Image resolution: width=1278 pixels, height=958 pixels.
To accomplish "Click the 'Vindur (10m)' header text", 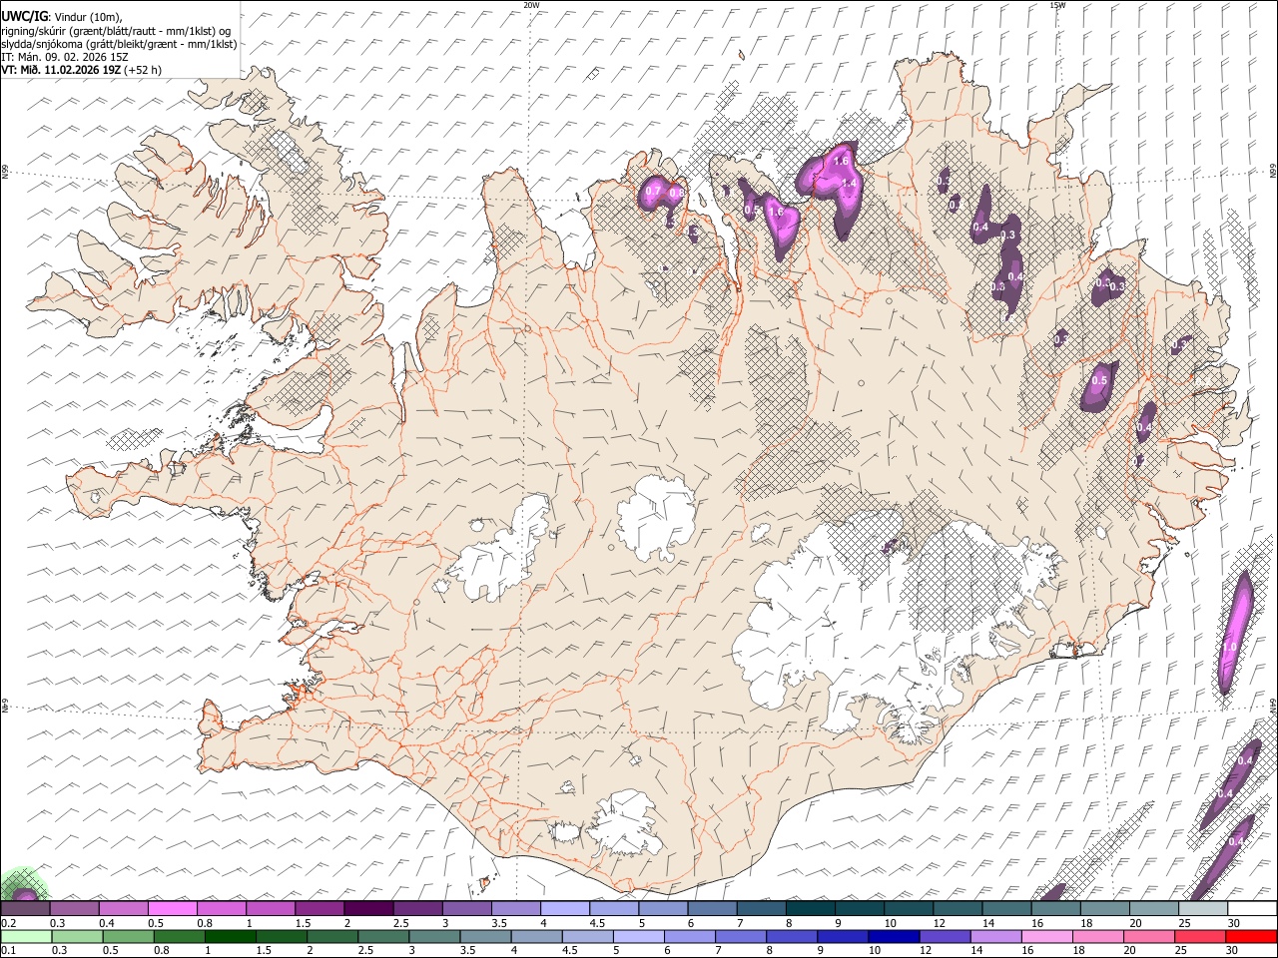I will (88, 16).
